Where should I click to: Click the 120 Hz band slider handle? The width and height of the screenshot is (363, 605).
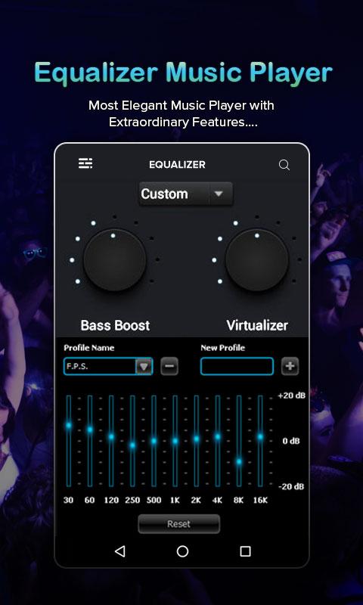(111, 437)
